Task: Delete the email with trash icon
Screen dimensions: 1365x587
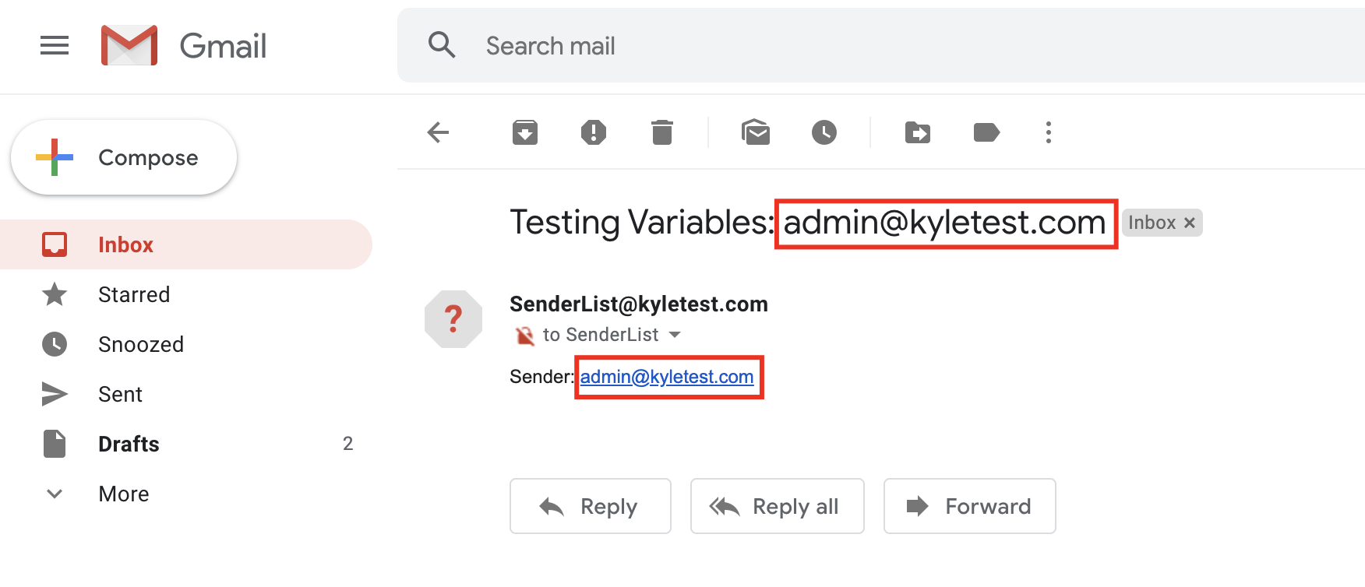Action: pyautogui.click(x=662, y=132)
